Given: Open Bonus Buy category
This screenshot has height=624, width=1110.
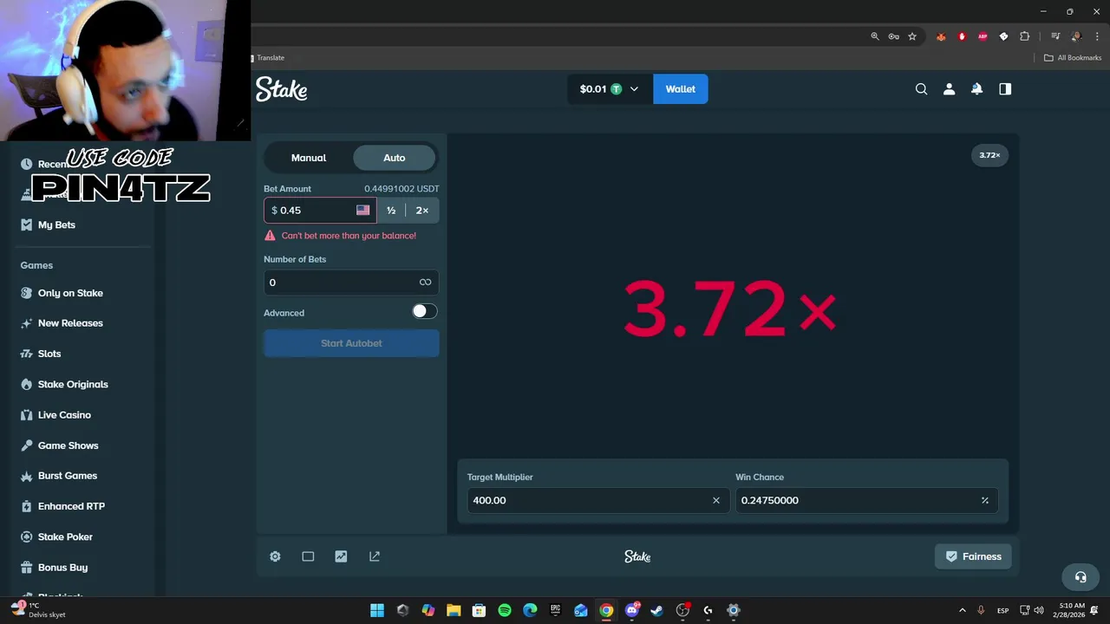Looking at the screenshot, I should point(62,568).
